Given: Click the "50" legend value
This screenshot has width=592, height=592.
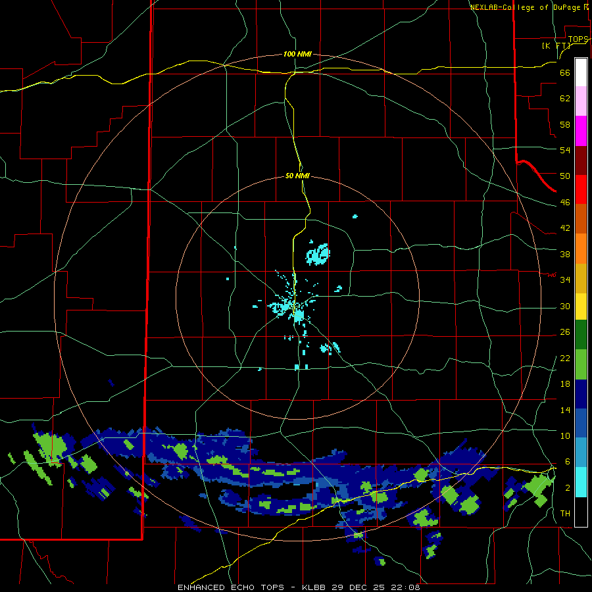Looking at the screenshot, I should tap(565, 176).
